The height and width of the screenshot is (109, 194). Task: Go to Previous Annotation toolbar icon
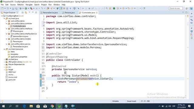123,8
